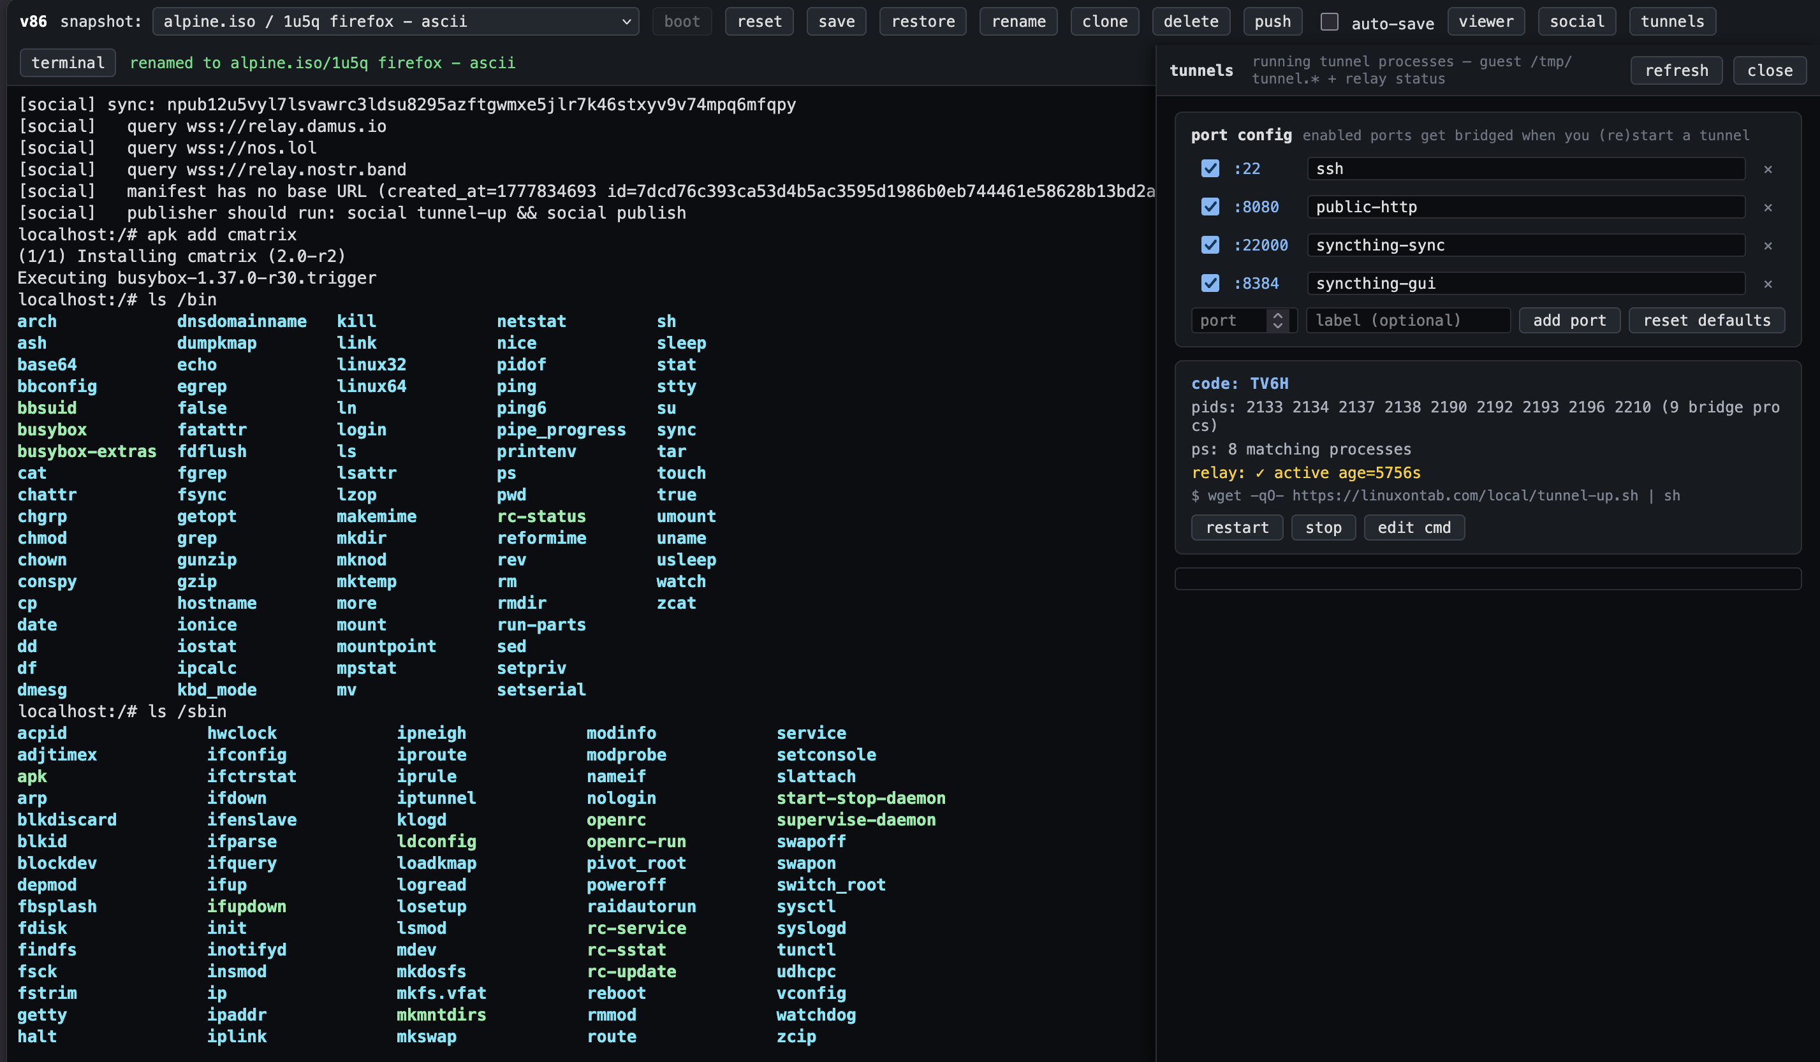Click the empty box below the tunnel card
The image size is (1820, 1062).
[1488, 579]
